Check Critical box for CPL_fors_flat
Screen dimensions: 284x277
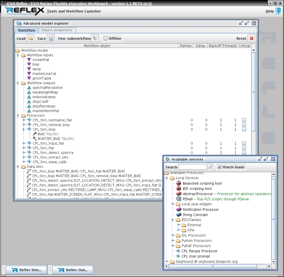(244, 148)
